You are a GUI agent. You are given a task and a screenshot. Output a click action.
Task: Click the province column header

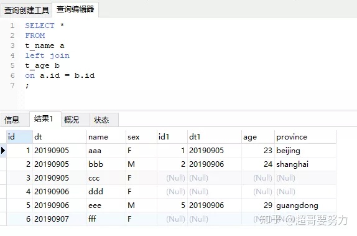click(x=305, y=137)
